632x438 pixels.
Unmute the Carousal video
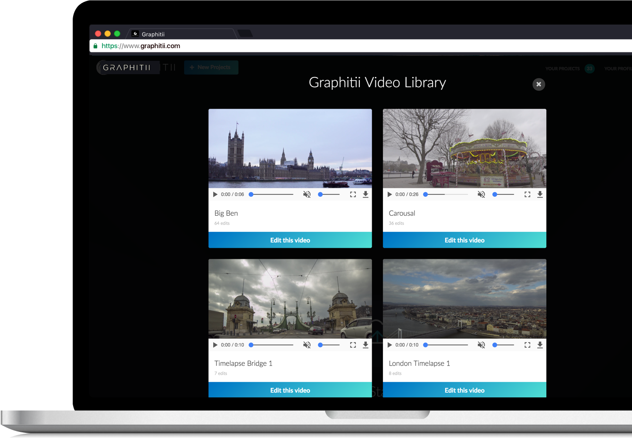coord(481,194)
